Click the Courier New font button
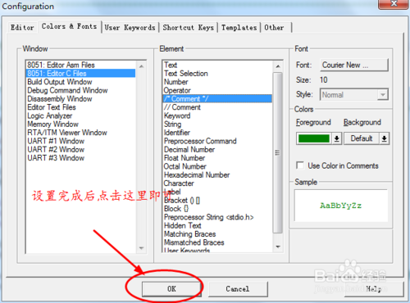 click(354, 65)
